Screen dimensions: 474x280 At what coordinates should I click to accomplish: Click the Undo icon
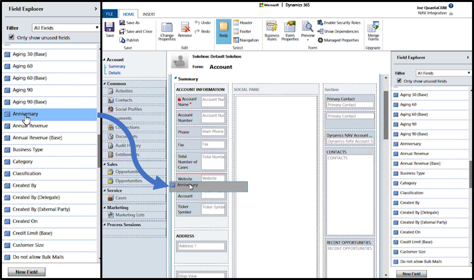pyautogui.click(x=203, y=23)
